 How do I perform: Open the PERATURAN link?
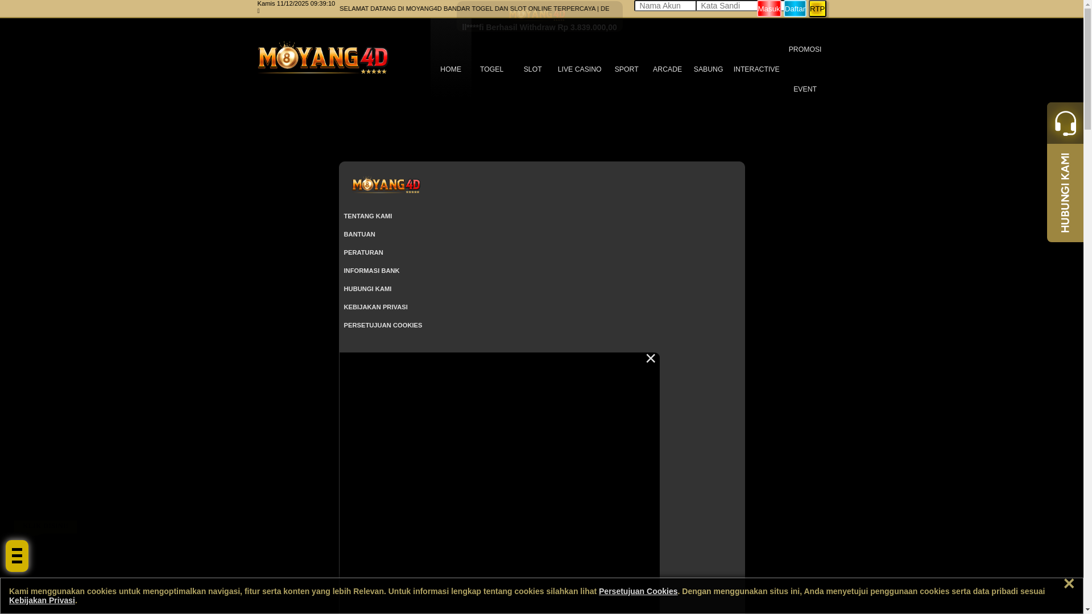click(x=363, y=252)
